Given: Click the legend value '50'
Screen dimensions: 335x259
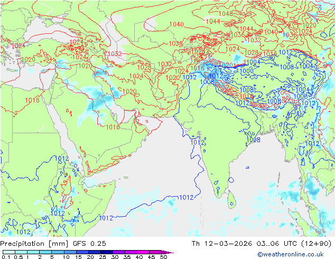Looking at the screenshot, I should (163, 257).
